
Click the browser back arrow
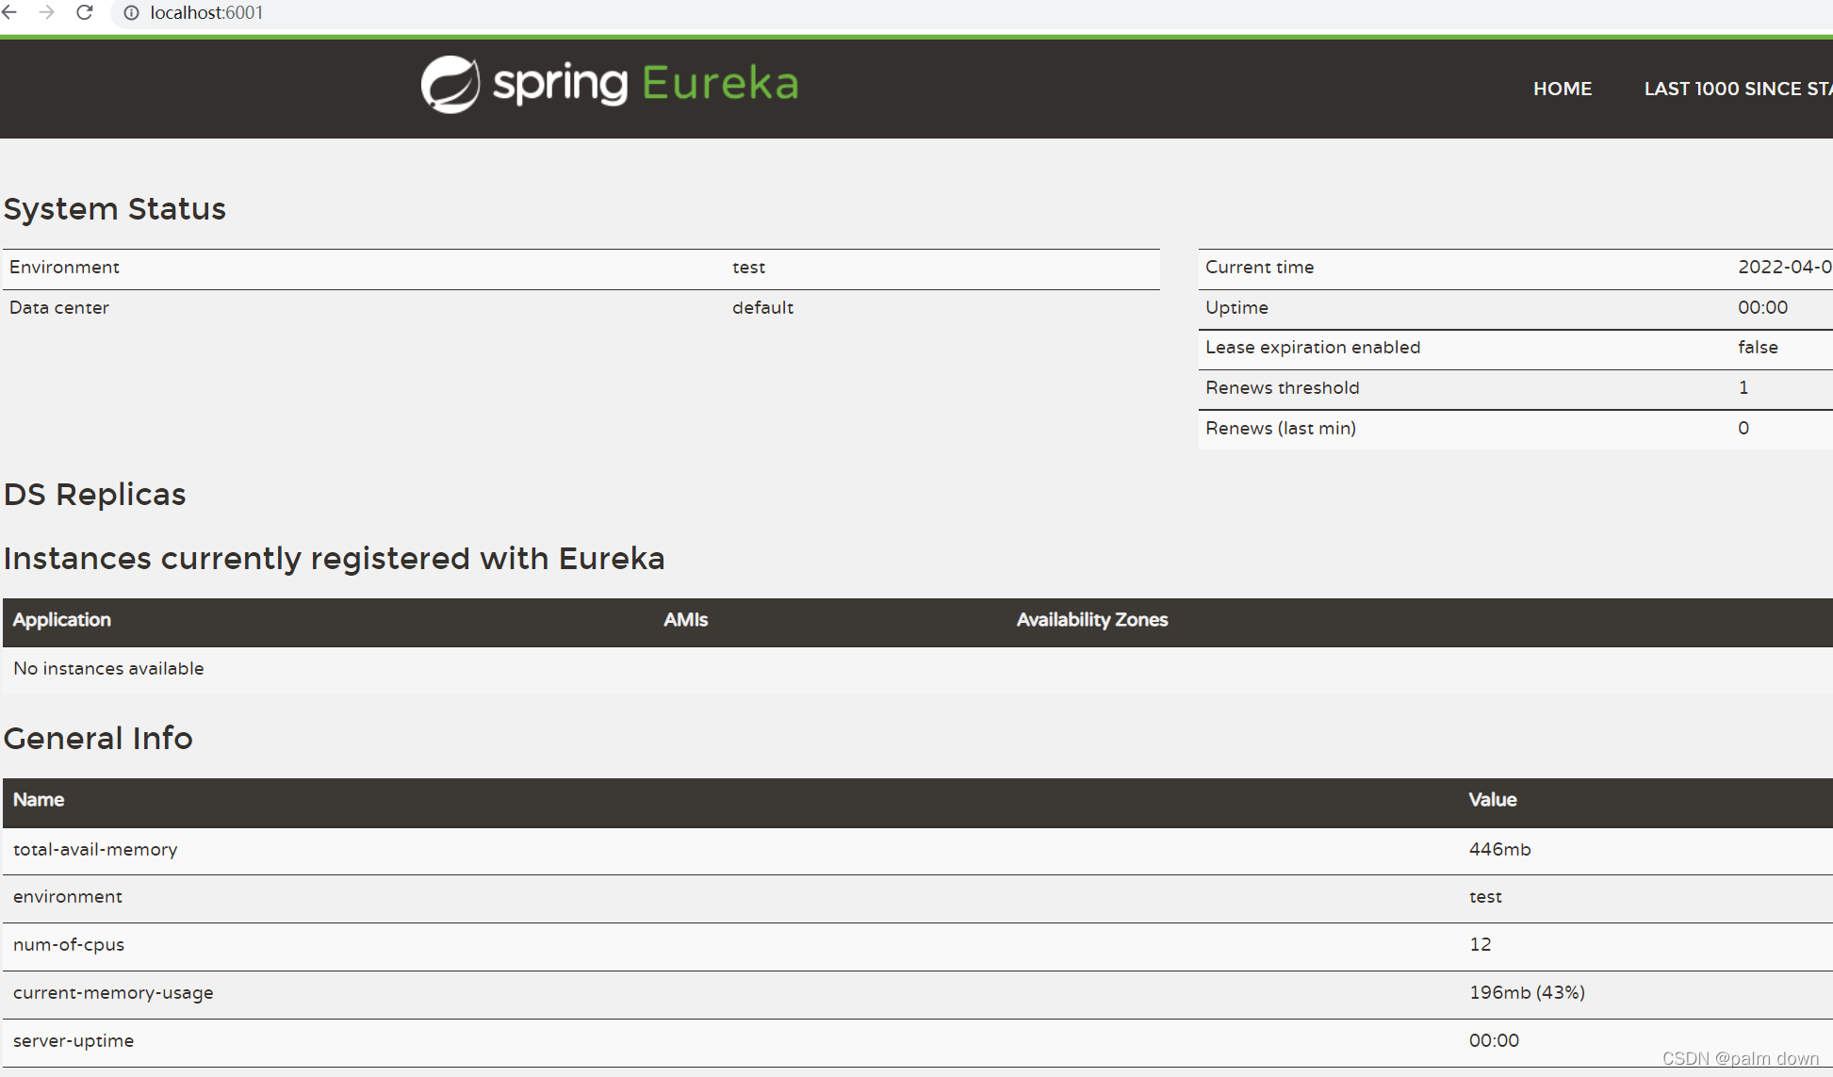pos(9,12)
